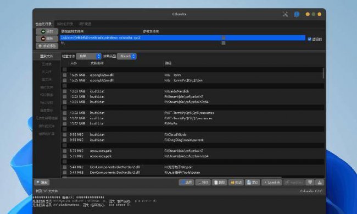Click the Compare button in bottom toolbar

tap(203, 182)
